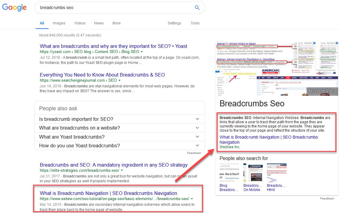Expand 'How do you use Yoast breadcrumbs?' question

[x=120, y=146]
